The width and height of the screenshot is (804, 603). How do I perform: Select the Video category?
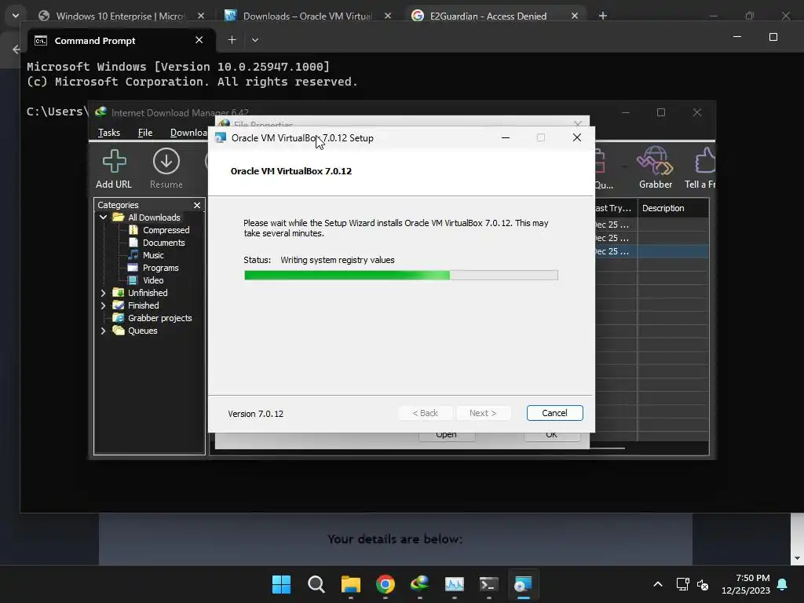click(x=153, y=280)
